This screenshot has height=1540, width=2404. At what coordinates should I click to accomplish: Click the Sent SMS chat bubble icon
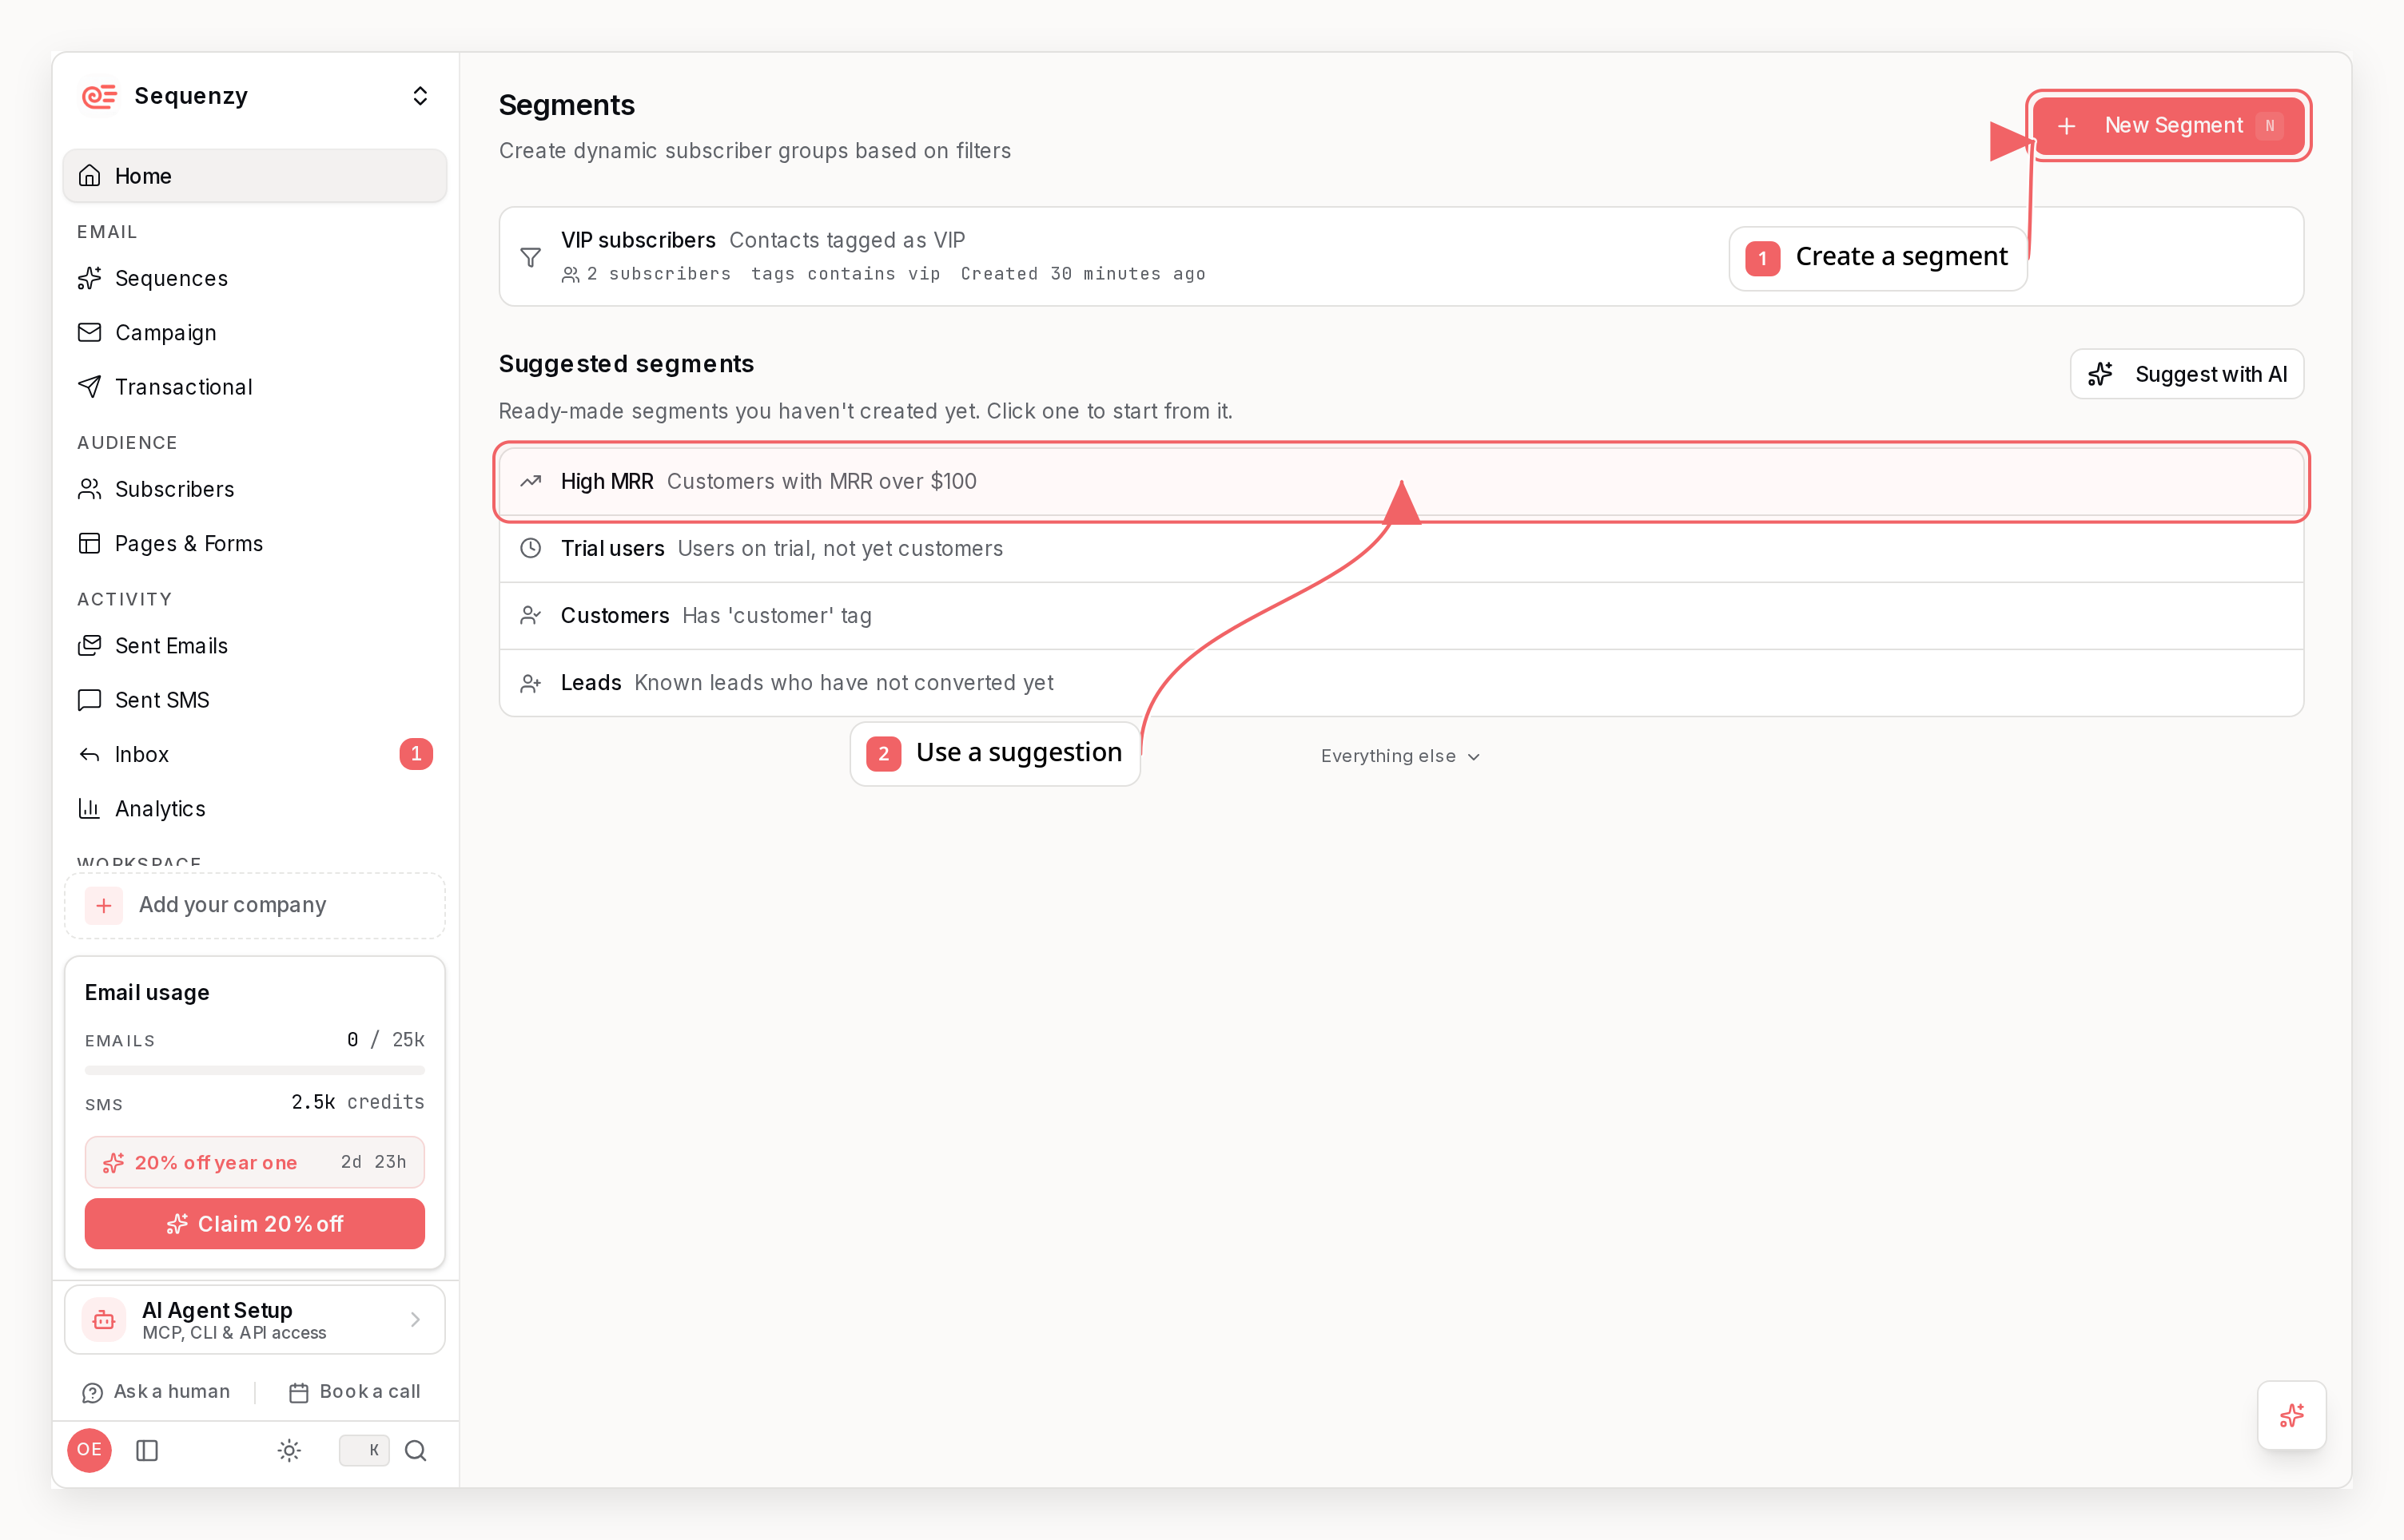click(x=90, y=700)
